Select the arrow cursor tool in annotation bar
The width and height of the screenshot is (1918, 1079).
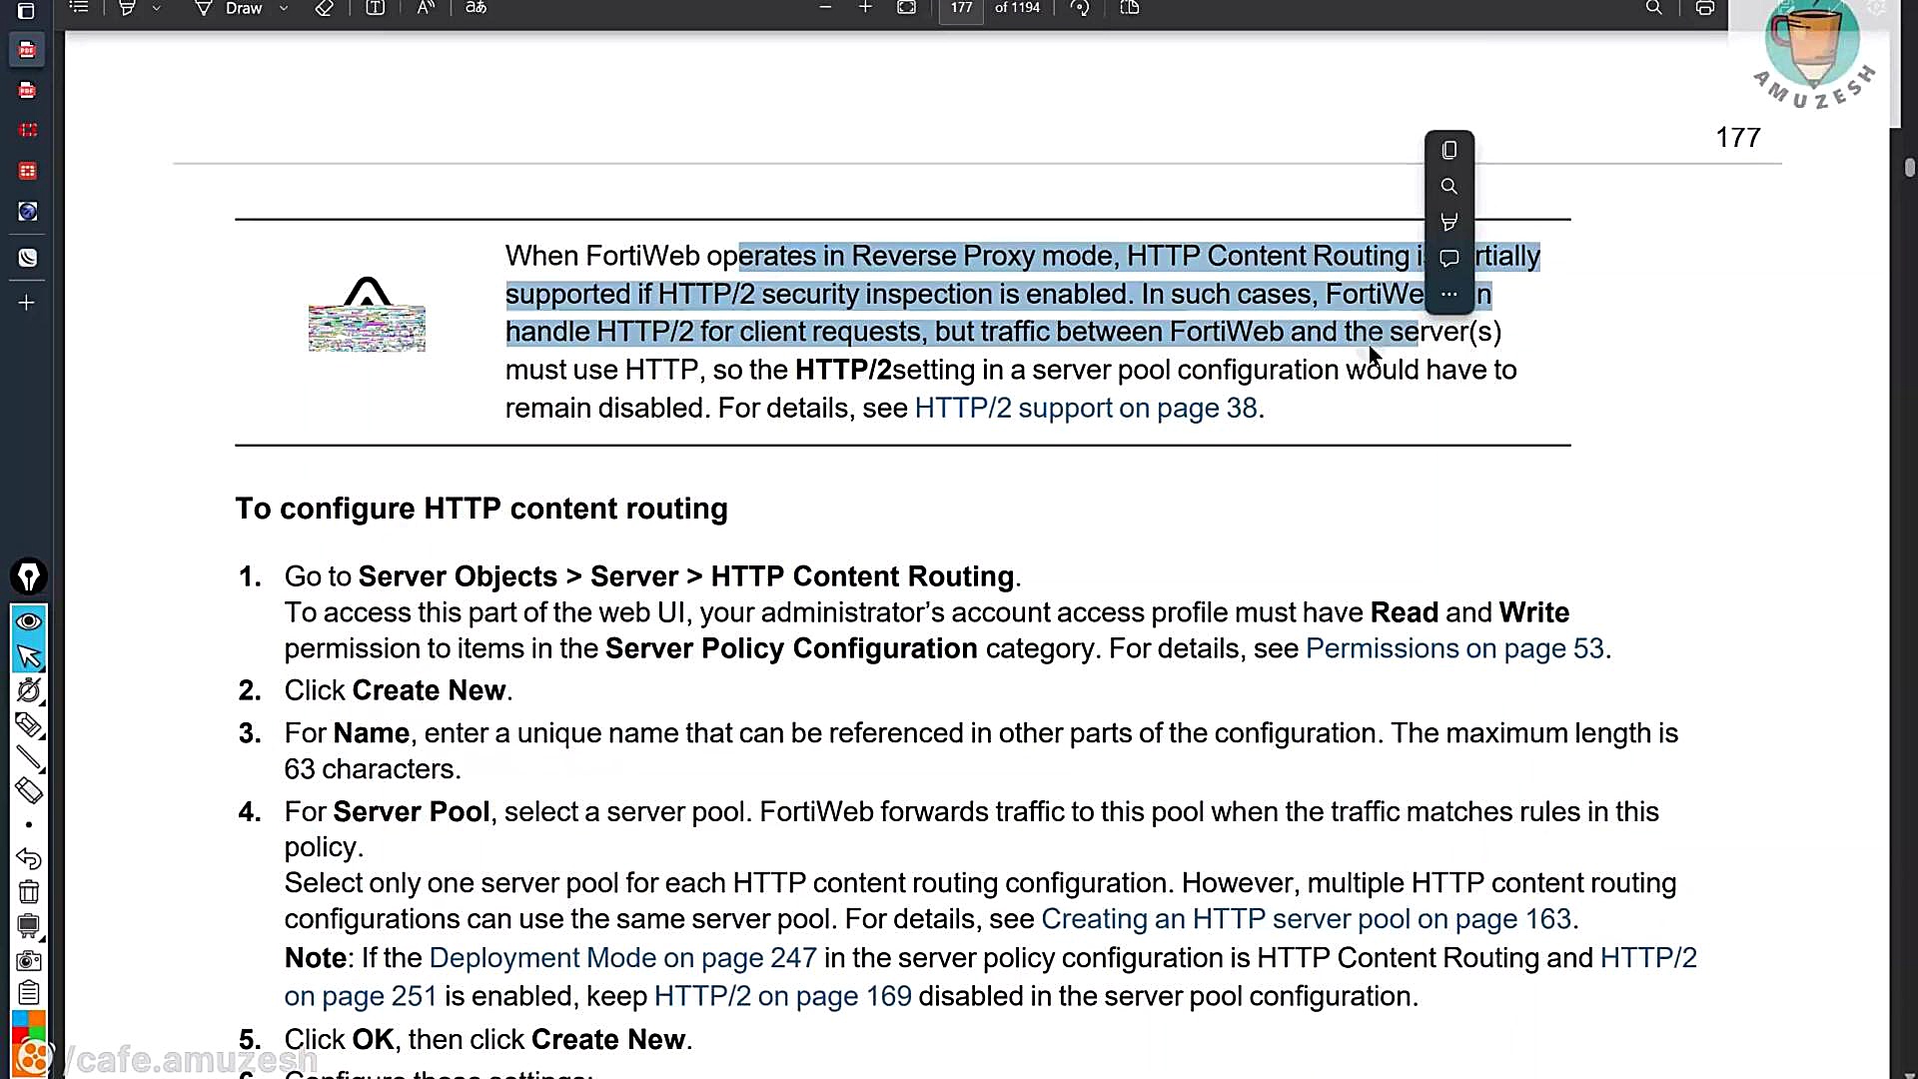pyautogui.click(x=29, y=657)
